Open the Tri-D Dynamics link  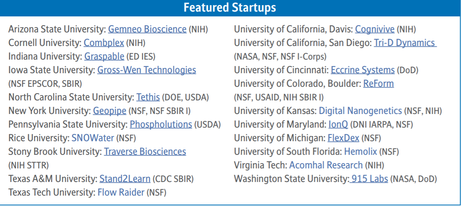click(x=405, y=43)
